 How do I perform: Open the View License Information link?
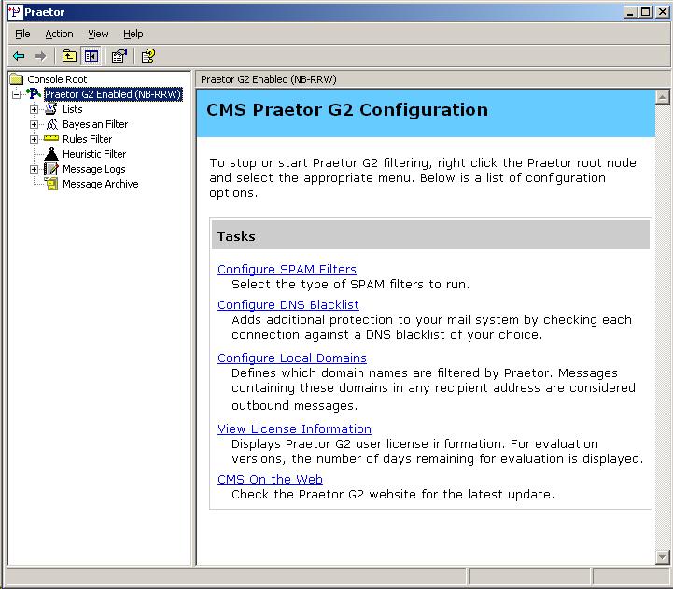click(x=294, y=428)
